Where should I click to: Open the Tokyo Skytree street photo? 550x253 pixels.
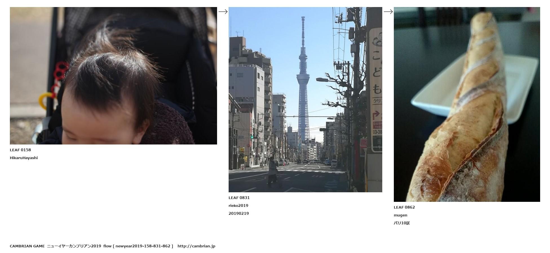305,100
